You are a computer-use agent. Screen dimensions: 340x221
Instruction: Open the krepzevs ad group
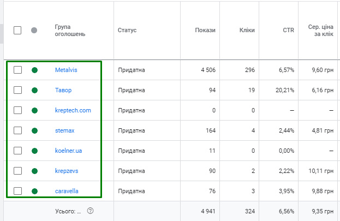[67, 171]
